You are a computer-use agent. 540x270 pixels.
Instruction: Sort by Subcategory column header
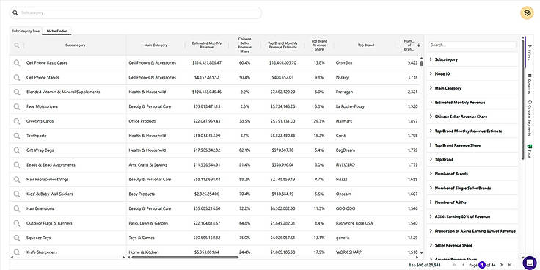(76, 45)
